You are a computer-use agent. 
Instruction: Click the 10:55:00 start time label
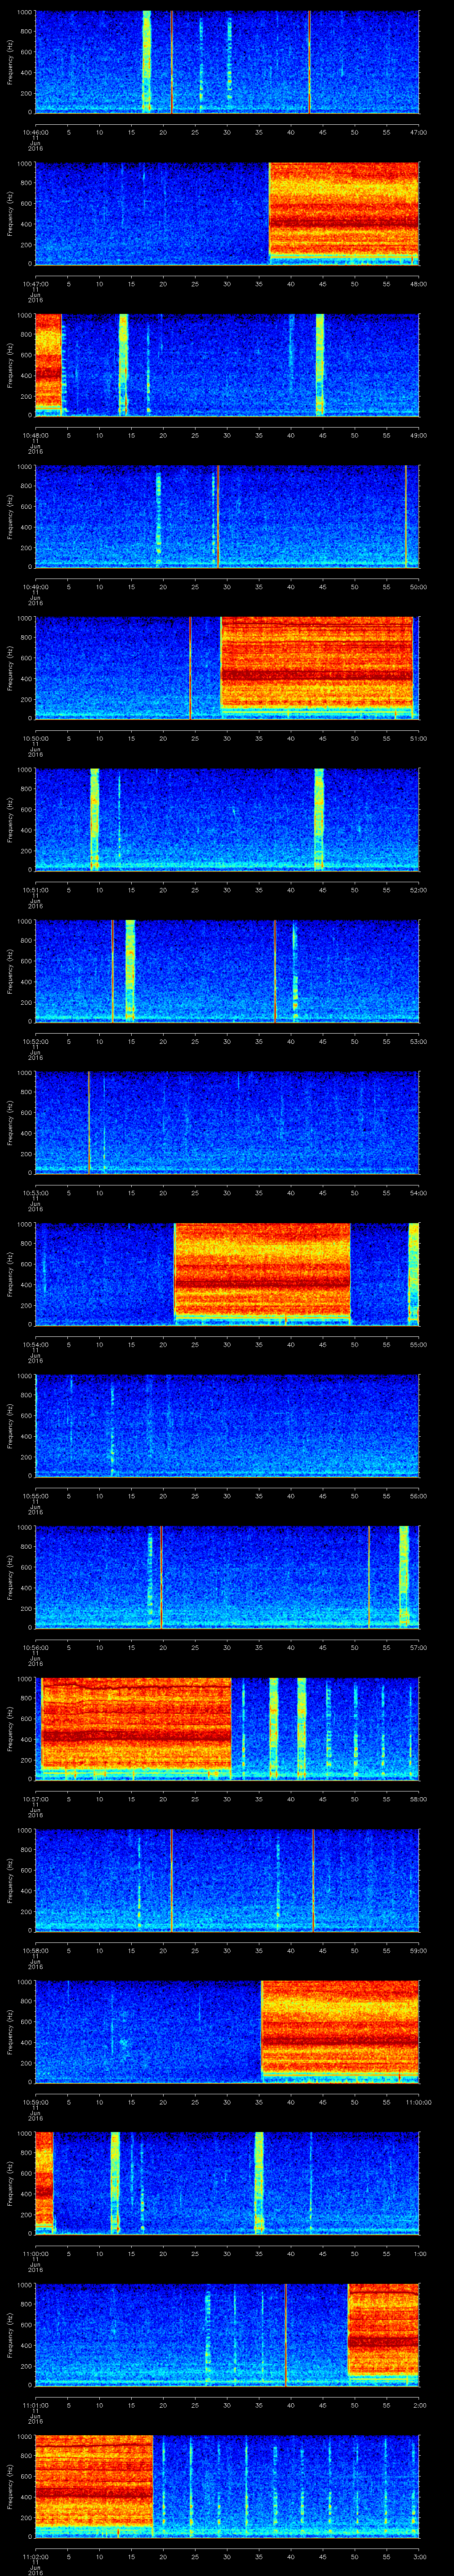36,1496
